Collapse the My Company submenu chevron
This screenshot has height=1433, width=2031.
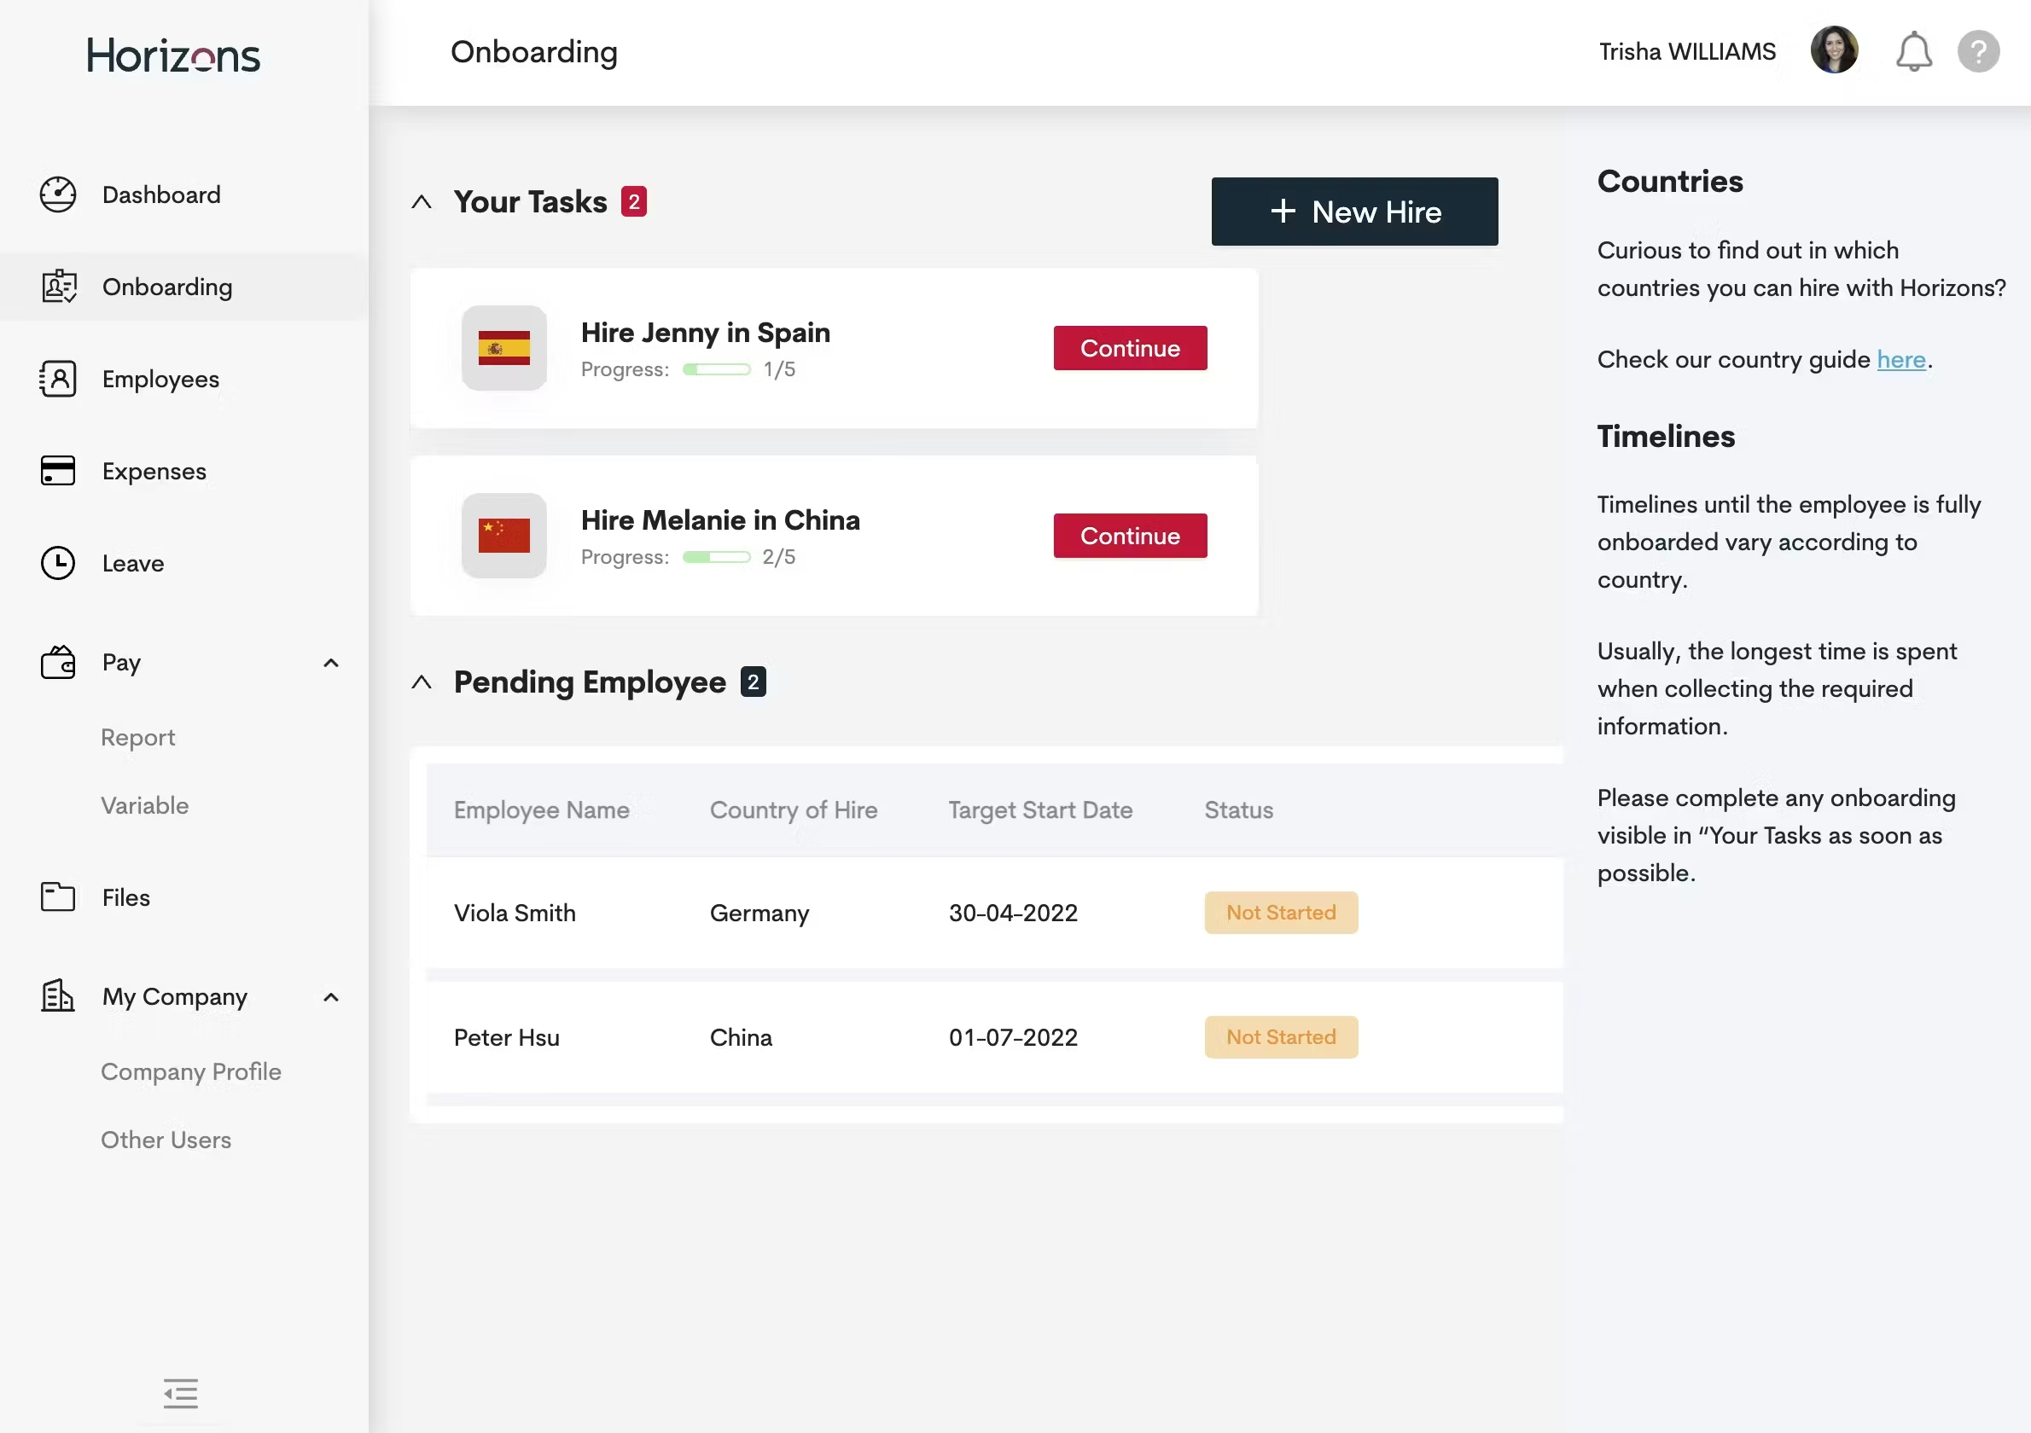tap(331, 997)
